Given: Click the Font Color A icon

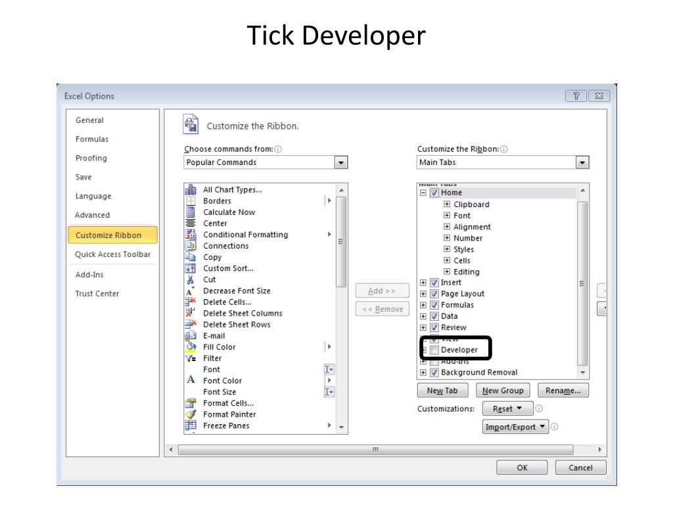Looking at the screenshot, I should click(191, 380).
